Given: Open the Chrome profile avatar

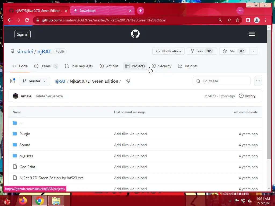Looking at the screenshot, I should pyautogui.click(x=256, y=20).
